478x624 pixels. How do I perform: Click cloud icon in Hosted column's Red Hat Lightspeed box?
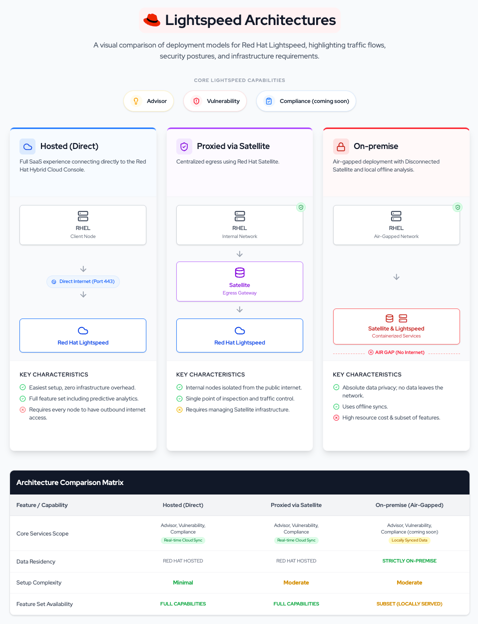83,330
